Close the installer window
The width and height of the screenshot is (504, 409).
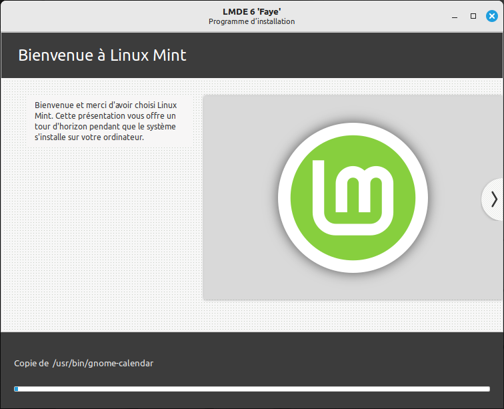click(492, 16)
